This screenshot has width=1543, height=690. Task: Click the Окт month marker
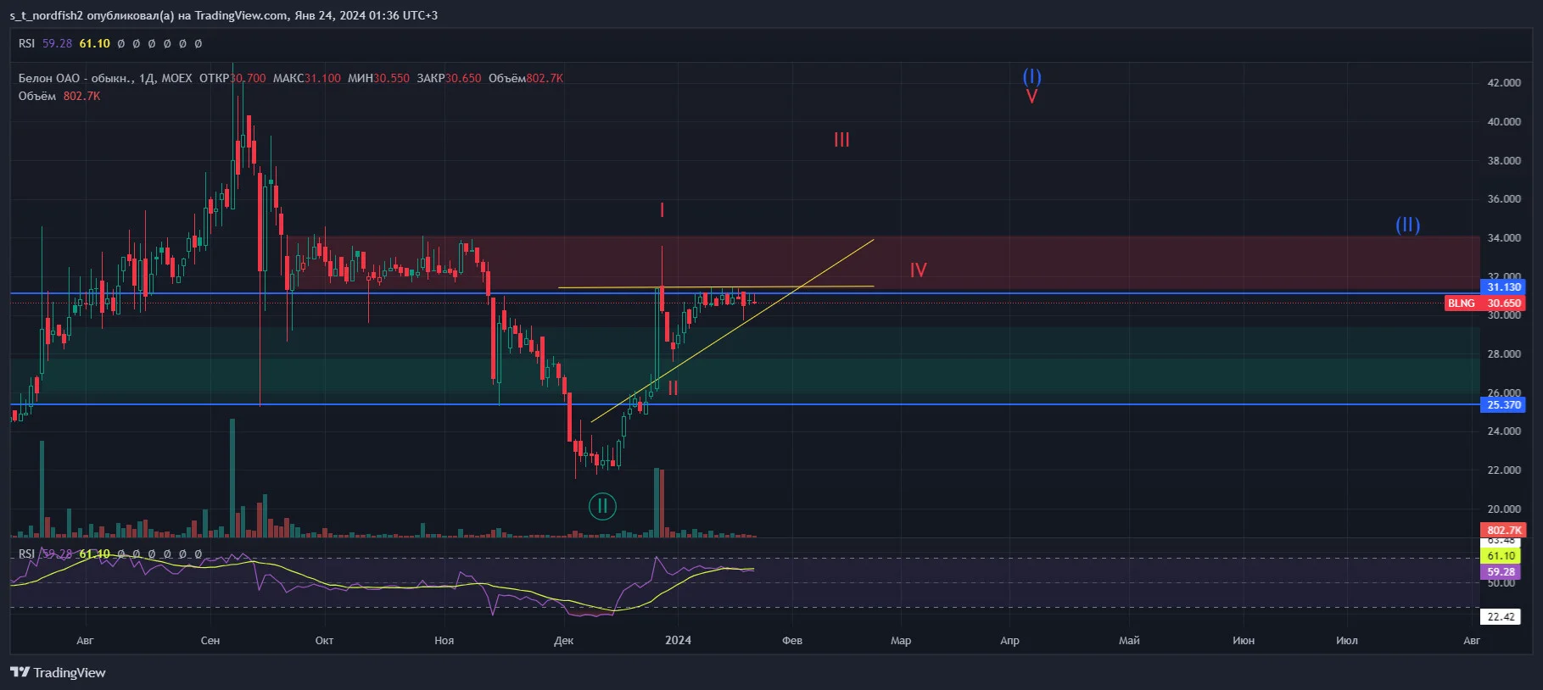click(x=324, y=640)
